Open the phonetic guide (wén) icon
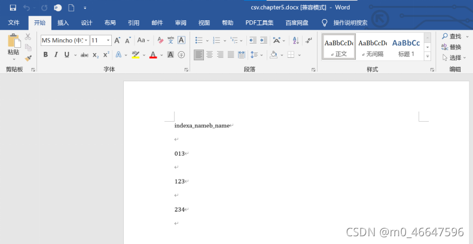The height and width of the screenshot is (244, 473). (171, 41)
